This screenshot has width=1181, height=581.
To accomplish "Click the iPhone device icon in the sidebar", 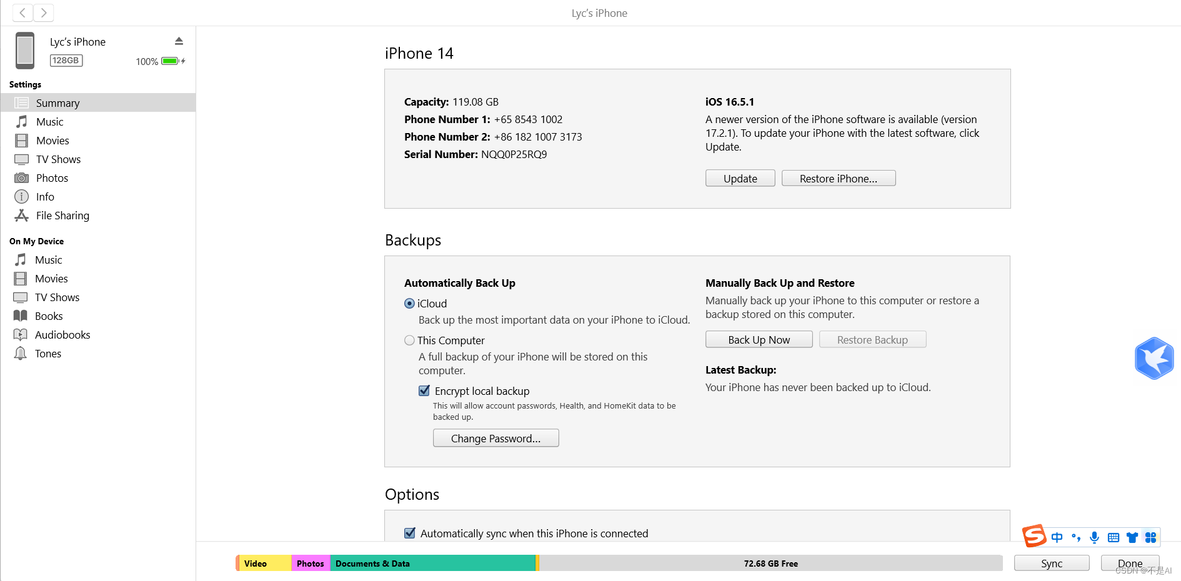I will coord(25,51).
